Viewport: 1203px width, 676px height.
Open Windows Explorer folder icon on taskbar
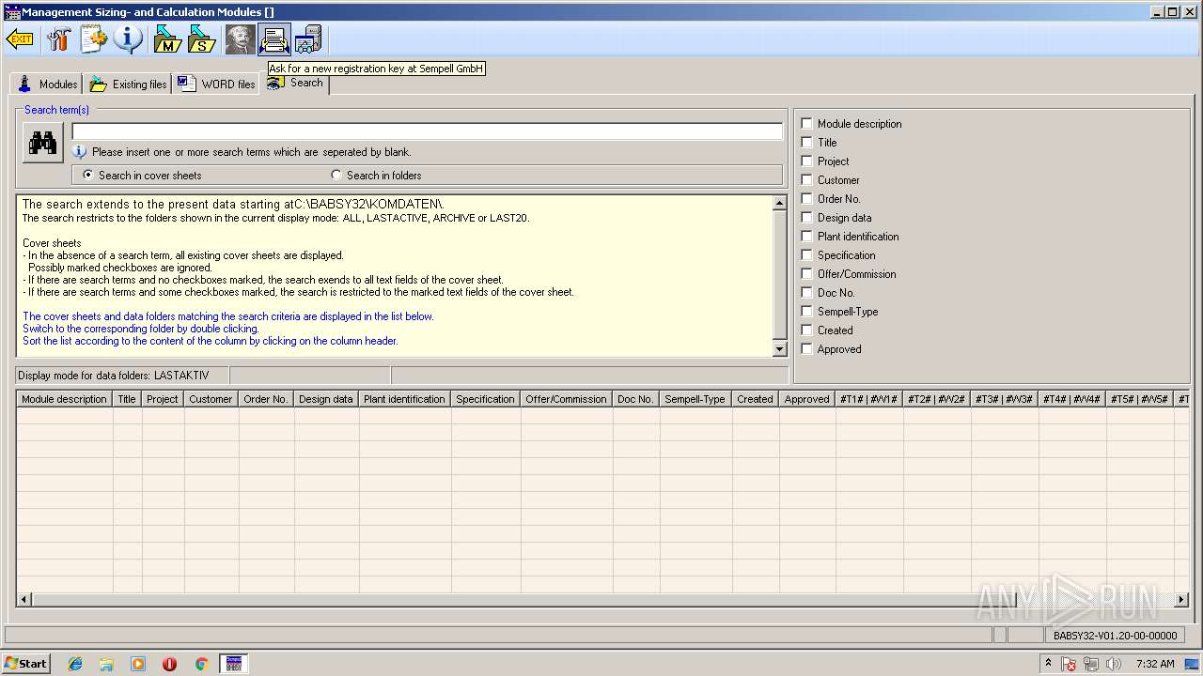(x=106, y=664)
